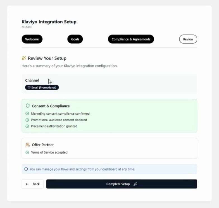The width and height of the screenshot is (219, 208).
Task: Click the check icon for Terms of Service accepted
Action: tap(27, 152)
